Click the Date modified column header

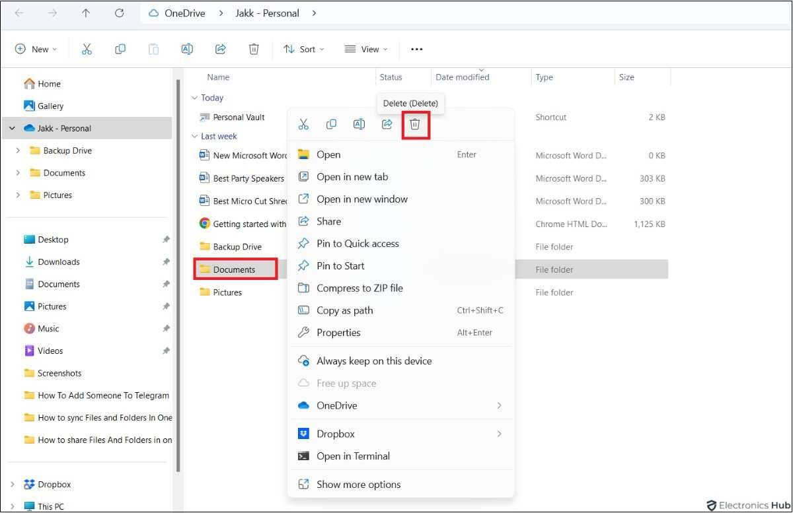click(463, 77)
